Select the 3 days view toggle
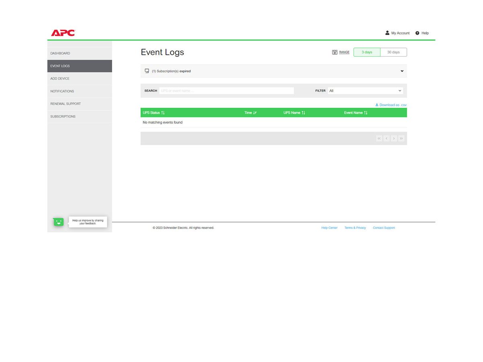This screenshot has width=483, height=362. [367, 52]
